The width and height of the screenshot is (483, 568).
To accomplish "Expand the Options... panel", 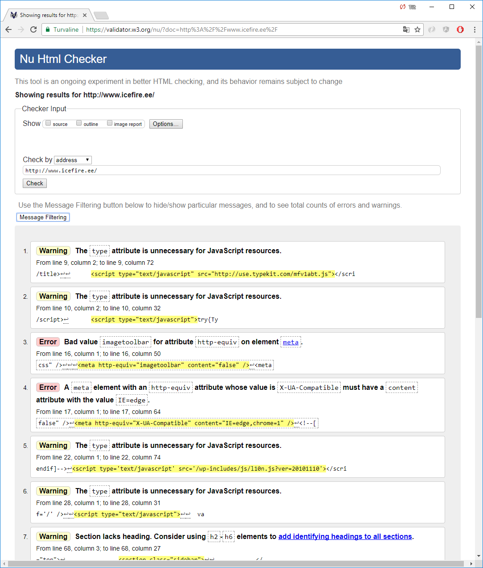I will pyautogui.click(x=165, y=124).
